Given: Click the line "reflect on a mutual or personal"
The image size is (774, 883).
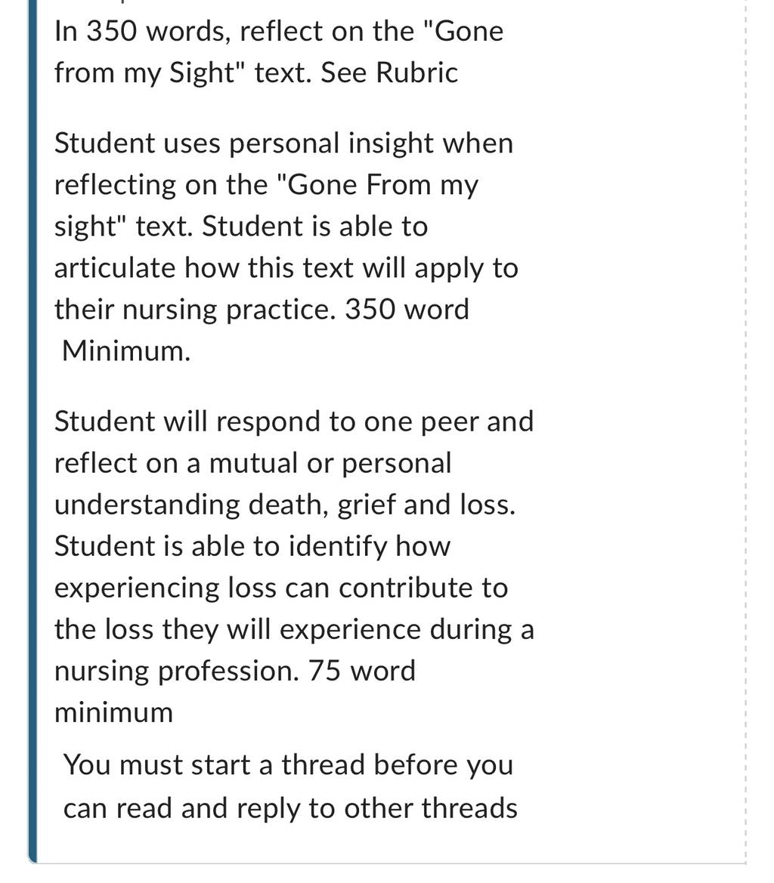Looking at the screenshot, I should click(x=253, y=463).
